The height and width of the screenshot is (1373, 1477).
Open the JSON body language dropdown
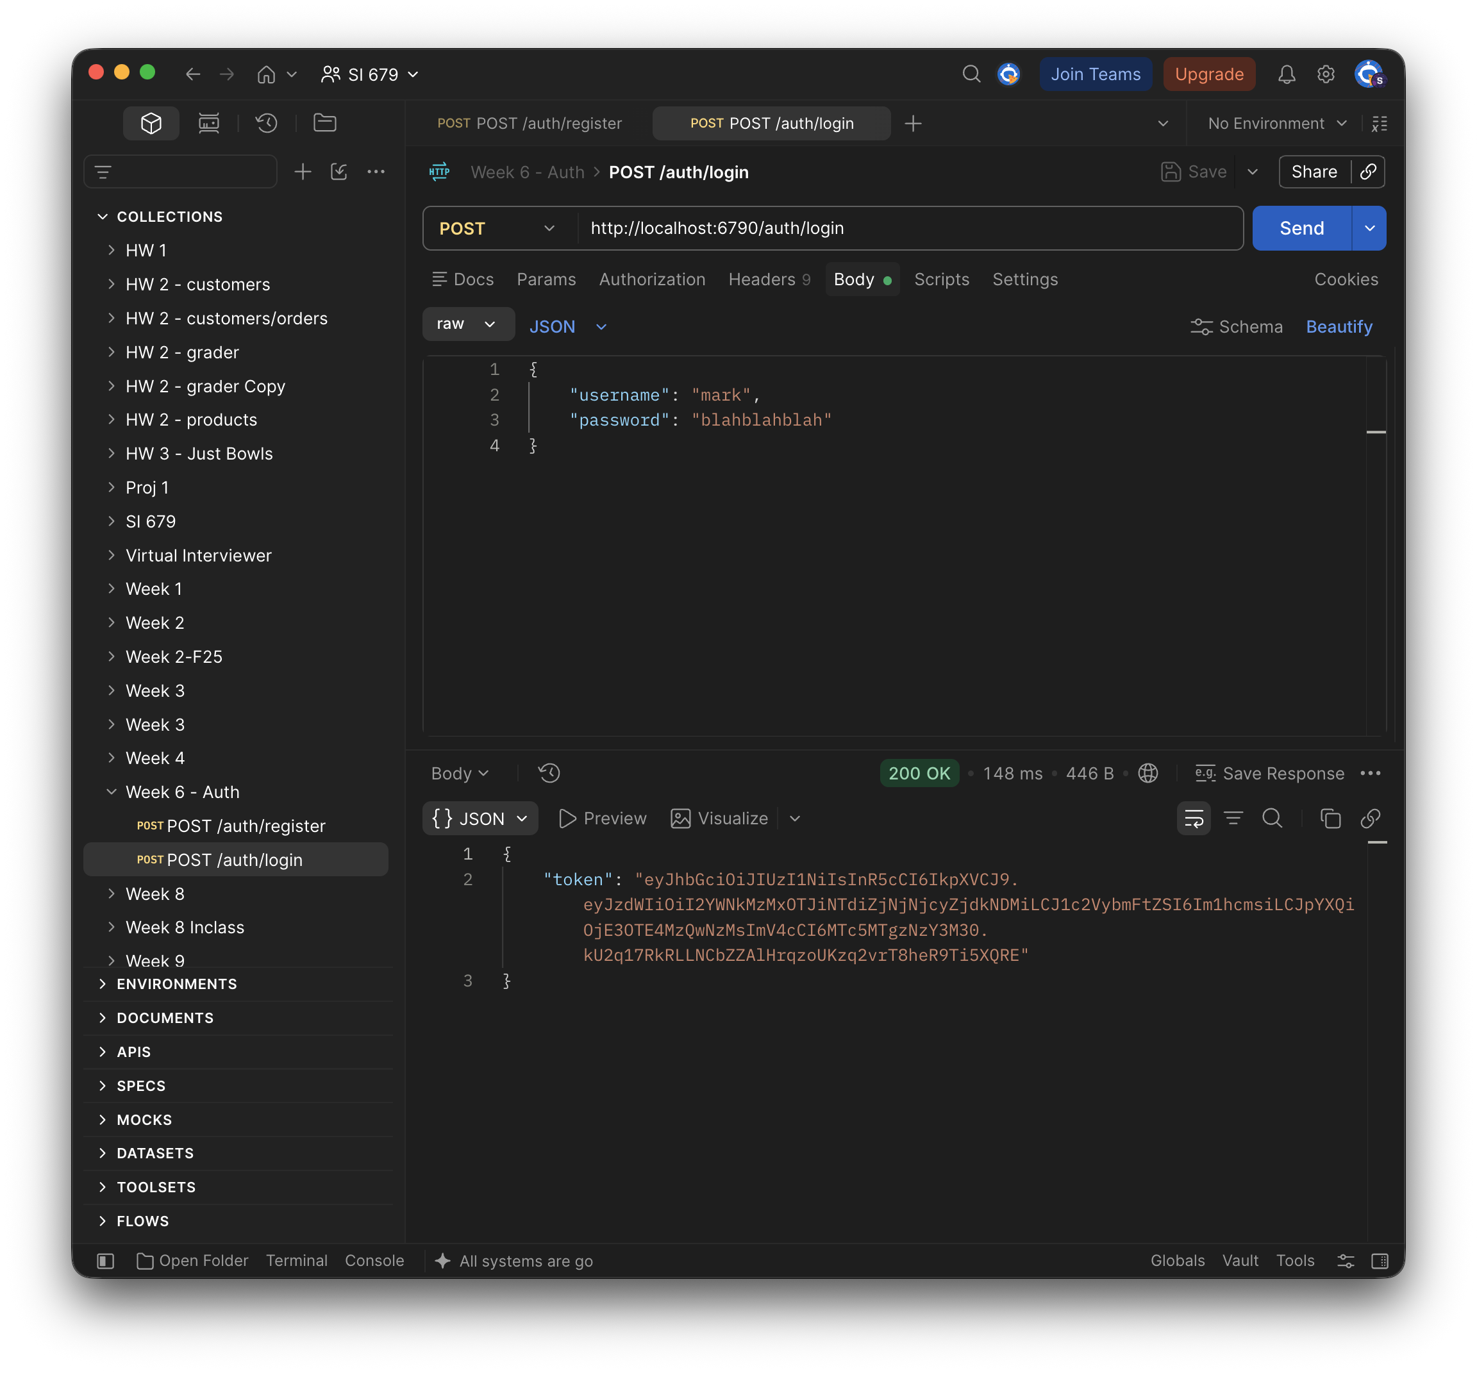click(x=569, y=327)
